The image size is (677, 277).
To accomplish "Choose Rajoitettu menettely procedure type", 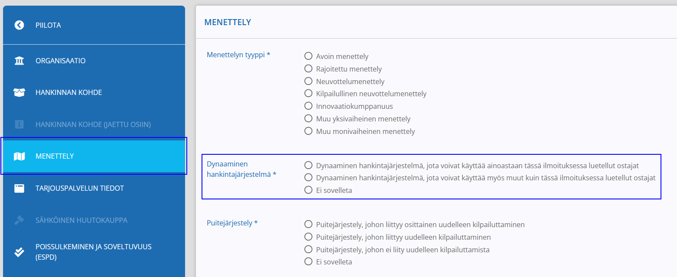I will tap(309, 68).
